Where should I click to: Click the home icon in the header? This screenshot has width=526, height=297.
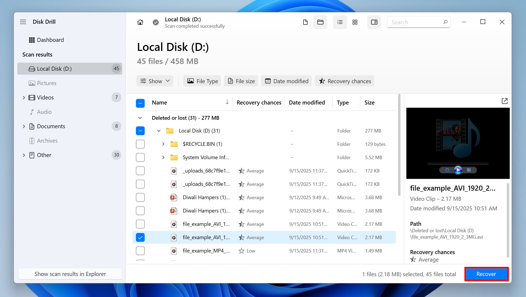point(140,22)
